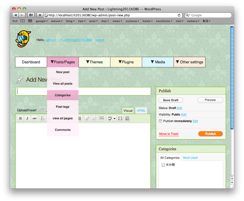244x201 pixels.
Task: Toggle bold formatting in the editor
Action: (x=20, y=118)
